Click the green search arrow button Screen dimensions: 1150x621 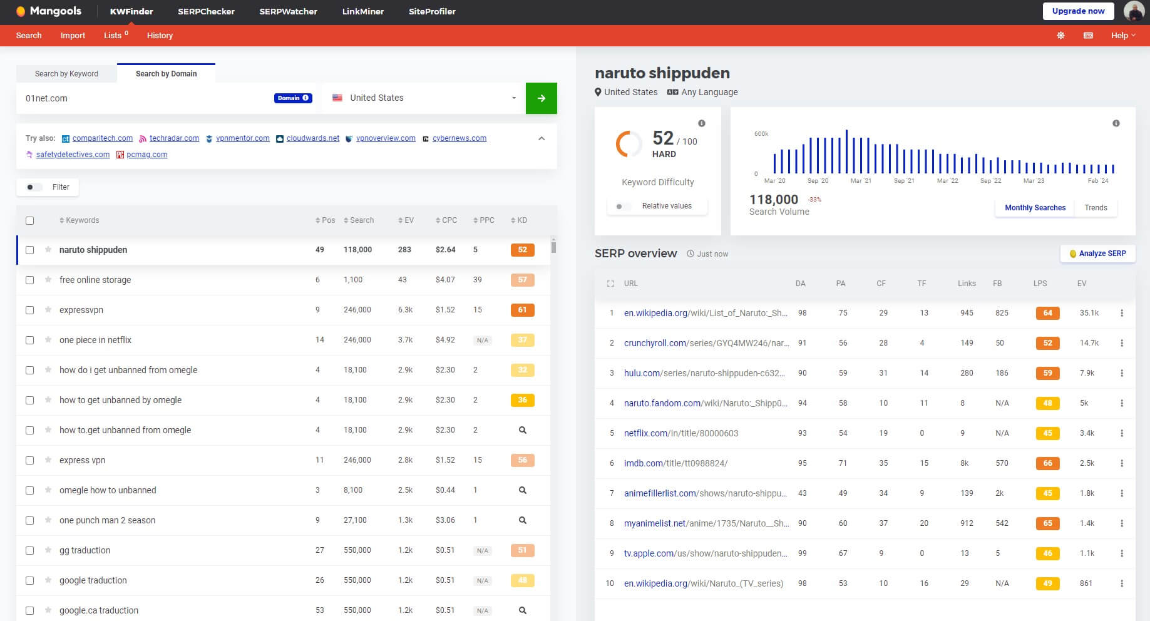pyautogui.click(x=542, y=98)
